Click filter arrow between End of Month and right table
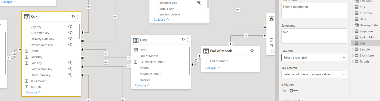The width and height of the screenshot is (380, 101). click(x=246, y=35)
